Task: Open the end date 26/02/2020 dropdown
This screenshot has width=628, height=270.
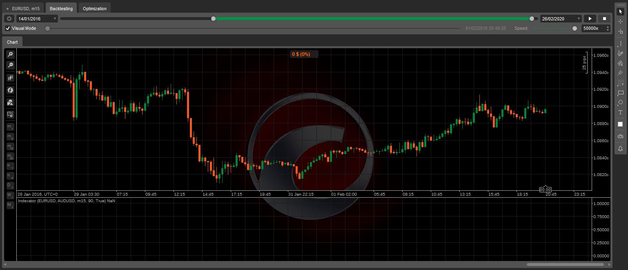Action: pos(561,18)
